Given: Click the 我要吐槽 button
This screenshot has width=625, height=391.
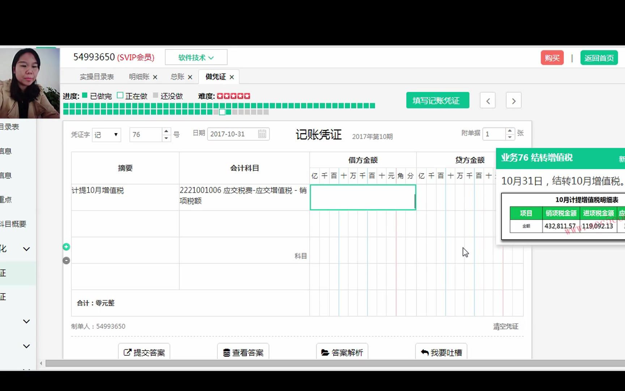Looking at the screenshot, I should 441,352.
